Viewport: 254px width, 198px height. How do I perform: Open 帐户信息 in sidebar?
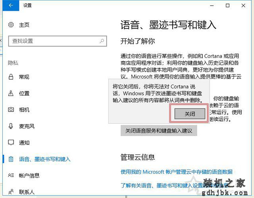pos(29,175)
